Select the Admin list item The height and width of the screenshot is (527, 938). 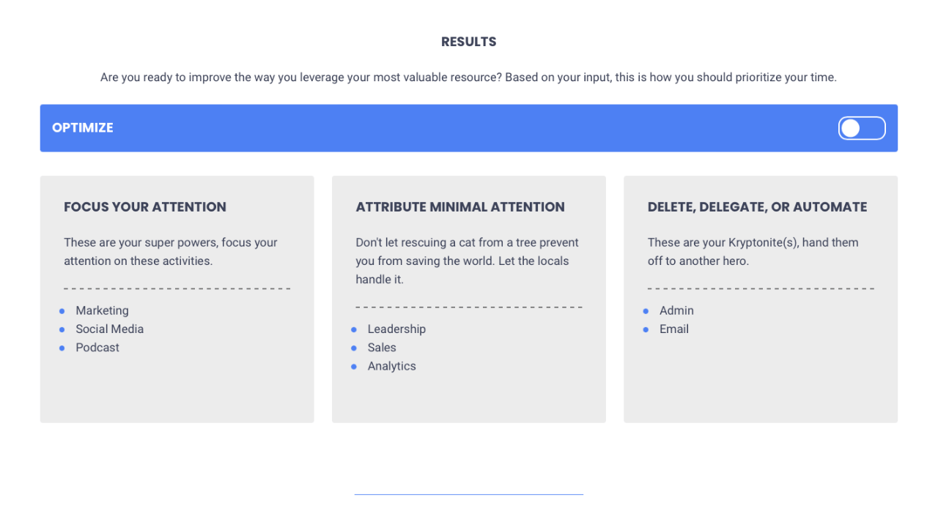tap(676, 310)
